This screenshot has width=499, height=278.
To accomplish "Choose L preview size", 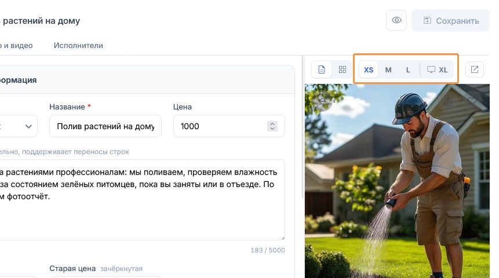I will point(408,69).
